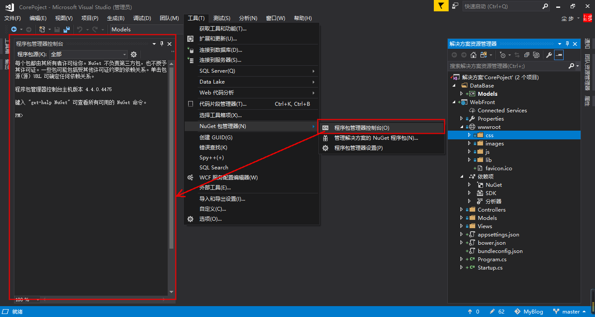Screen dimensions: 595x317
Task: Click the notifications flag icon in title bar
Action: [x=441, y=6]
